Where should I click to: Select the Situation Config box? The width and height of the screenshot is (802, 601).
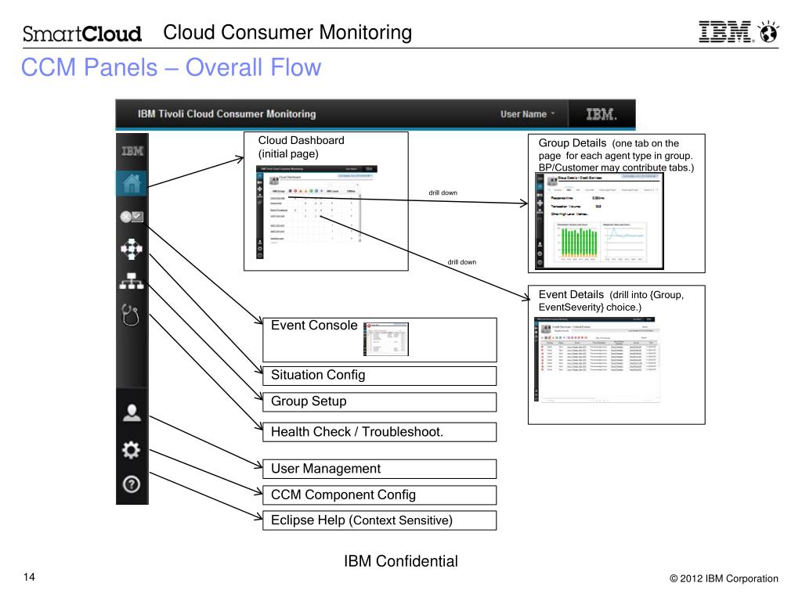coord(380,376)
